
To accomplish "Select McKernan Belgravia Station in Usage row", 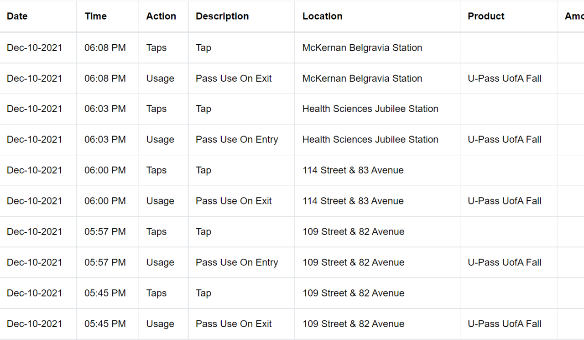I will pyautogui.click(x=362, y=78).
